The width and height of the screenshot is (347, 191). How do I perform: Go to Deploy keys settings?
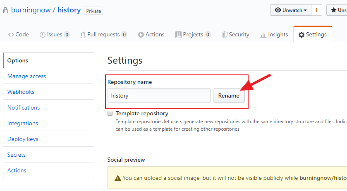pyautogui.click(x=49, y=139)
